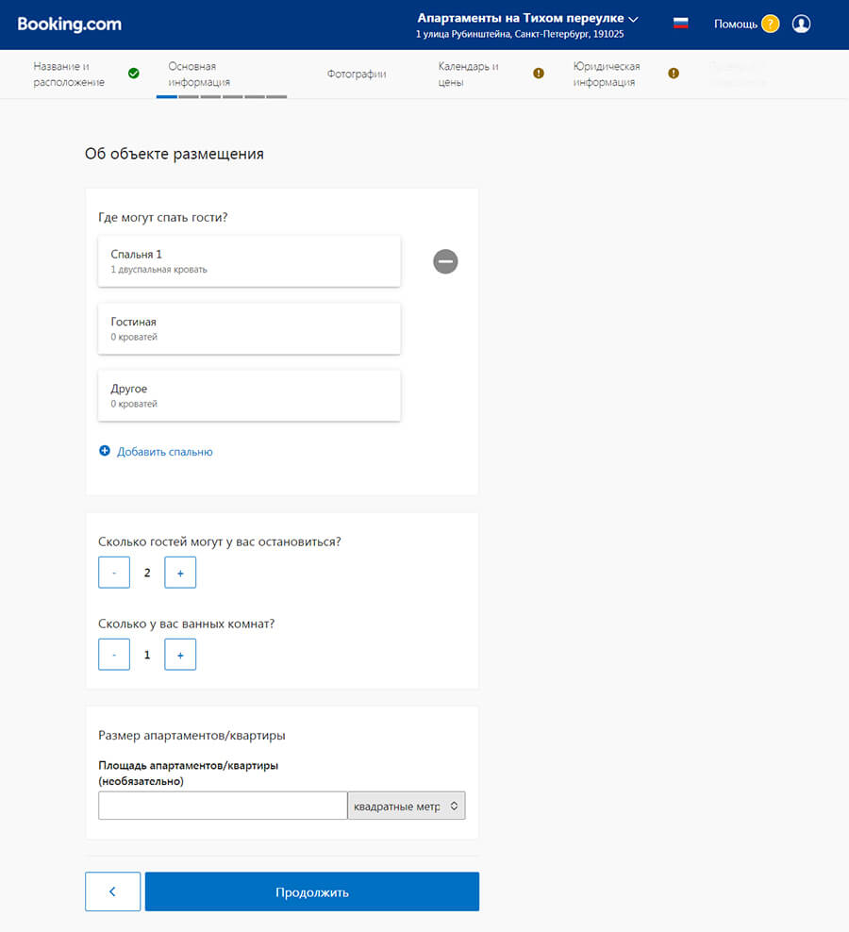Click warning icon next to Юридическая информация
Image resolution: width=849 pixels, height=932 pixels.
(x=674, y=74)
